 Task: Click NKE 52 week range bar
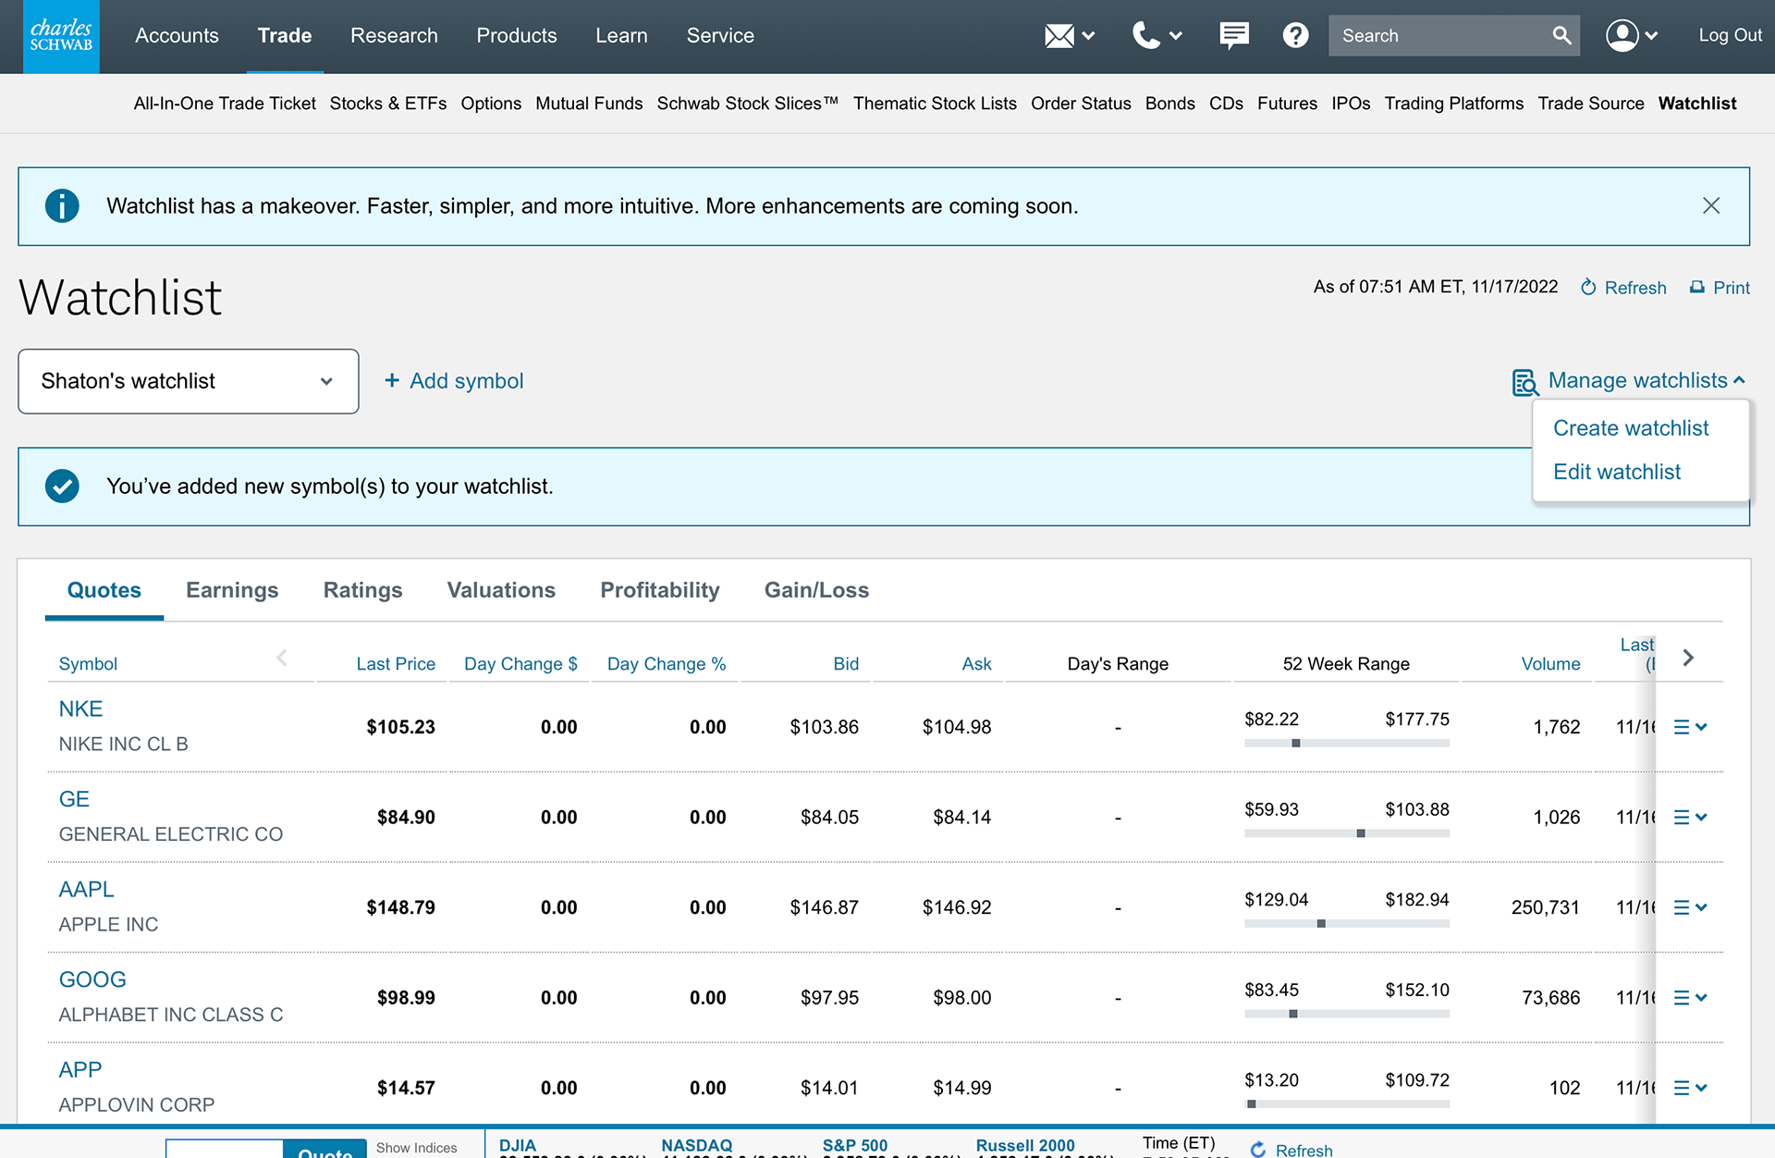1347,744
